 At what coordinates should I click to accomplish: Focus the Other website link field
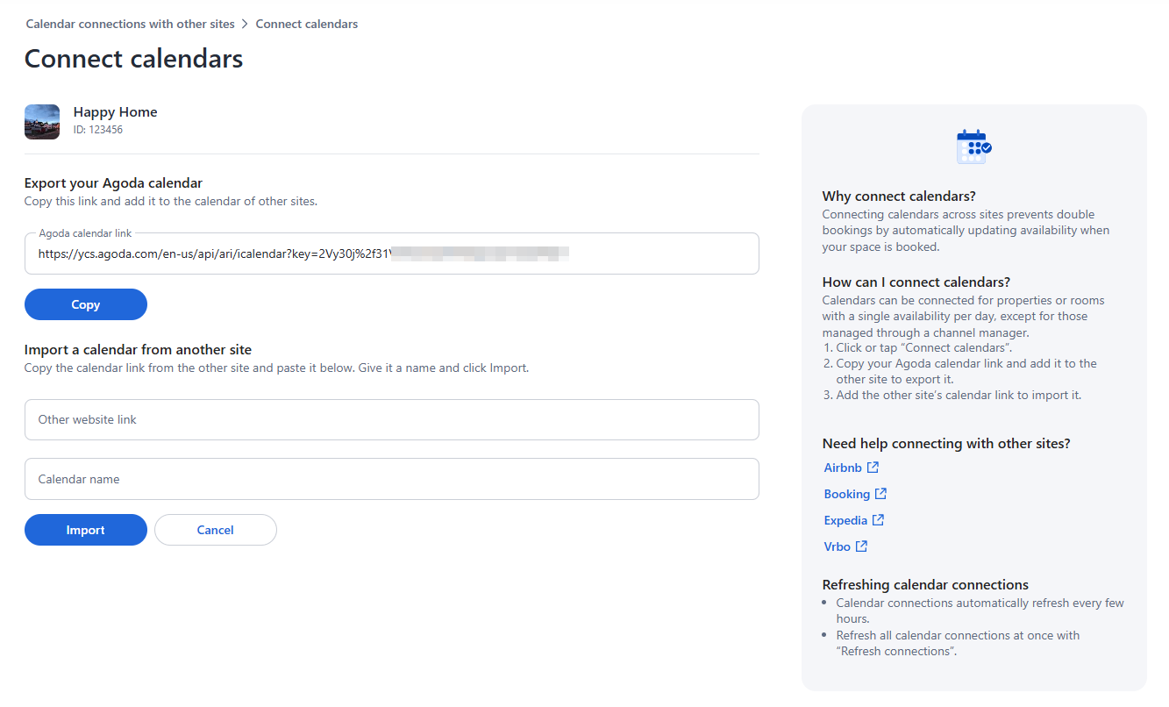click(x=391, y=420)
